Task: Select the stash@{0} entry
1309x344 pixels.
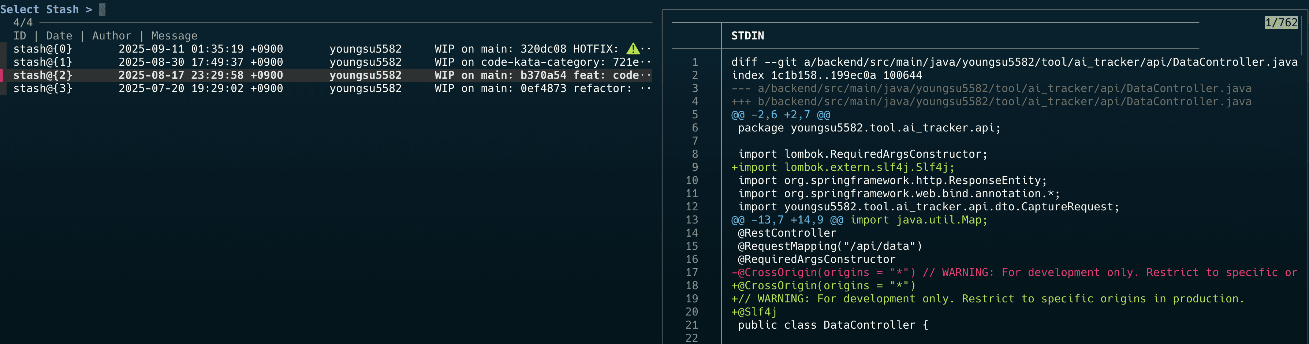Action: [x=43, y=49]
